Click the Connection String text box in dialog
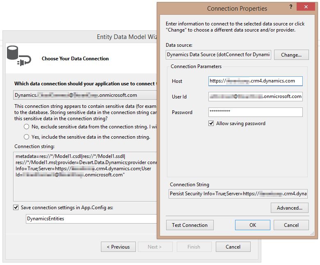This screenshot has width=320, height=265. point(238,194)
